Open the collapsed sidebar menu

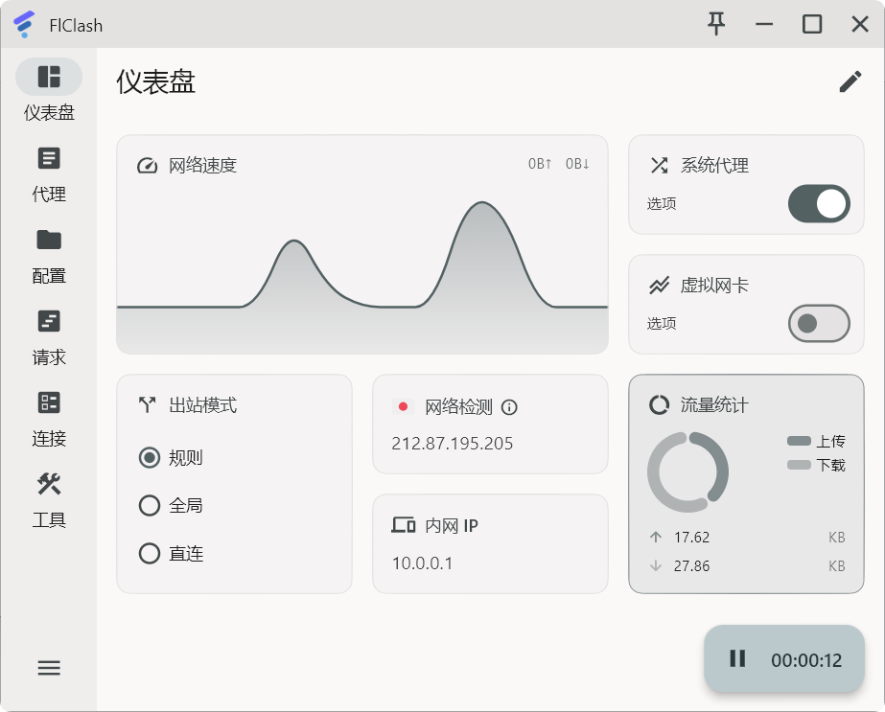49,667
